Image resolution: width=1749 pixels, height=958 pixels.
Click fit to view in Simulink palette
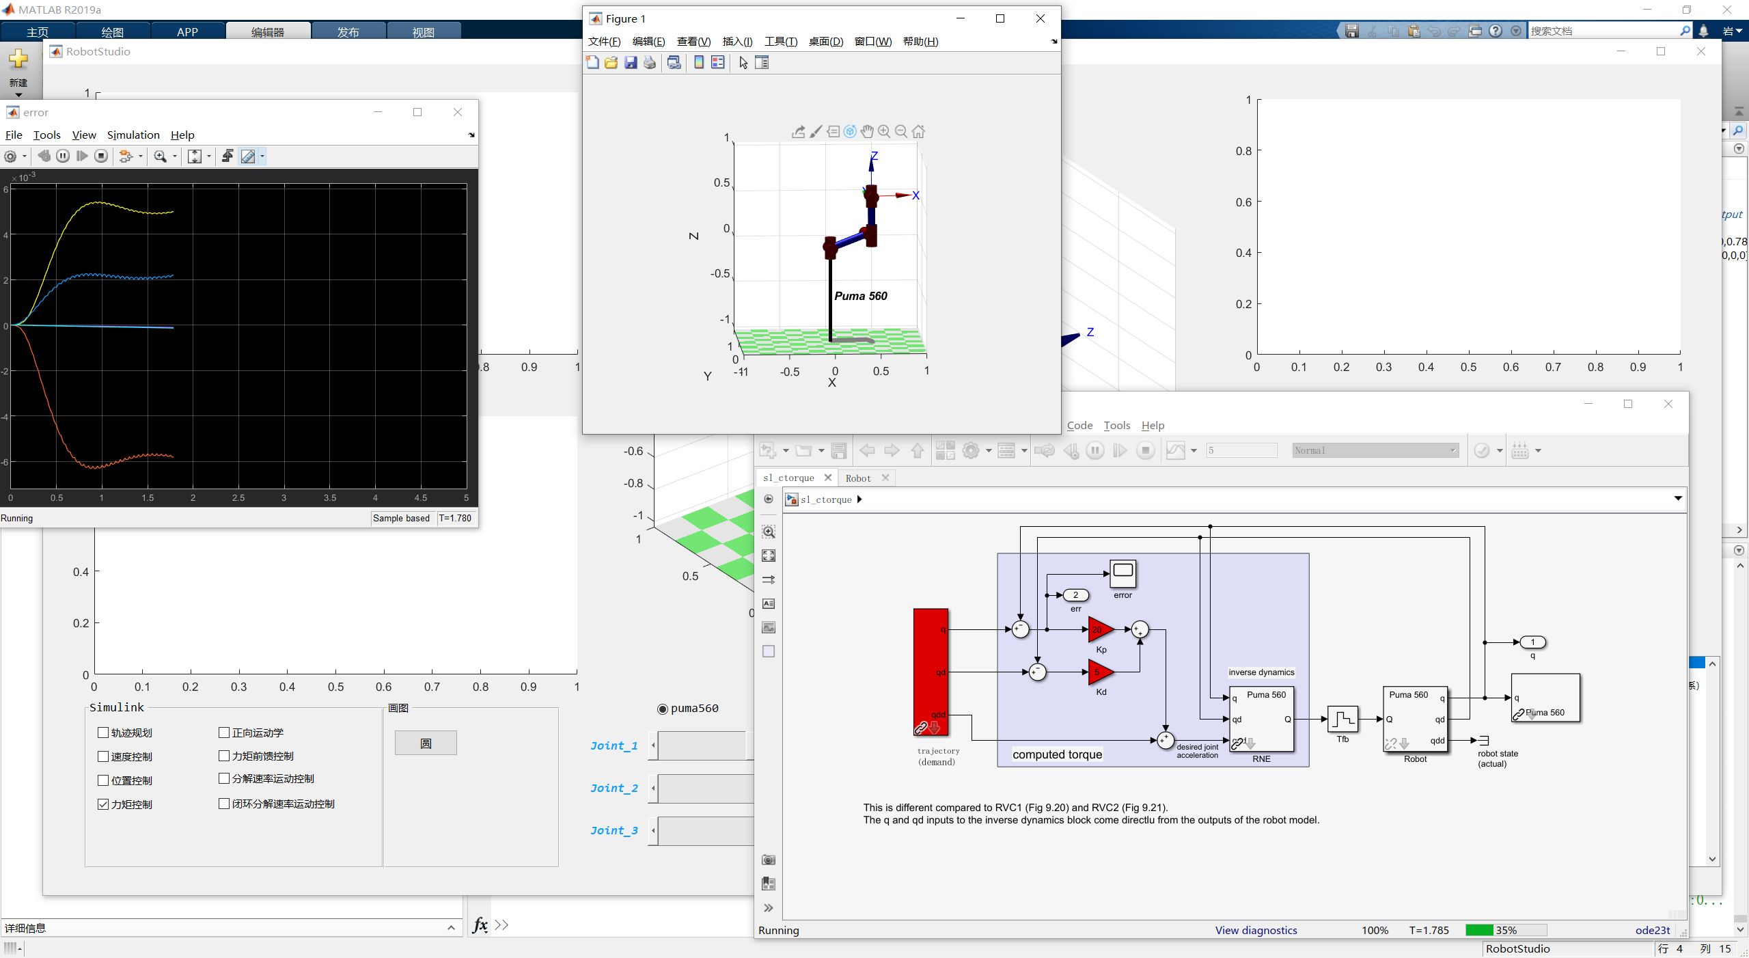click(x=769, y=556)
